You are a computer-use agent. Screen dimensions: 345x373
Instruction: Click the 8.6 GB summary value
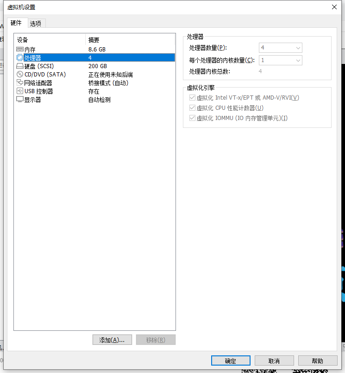point(97,50)
